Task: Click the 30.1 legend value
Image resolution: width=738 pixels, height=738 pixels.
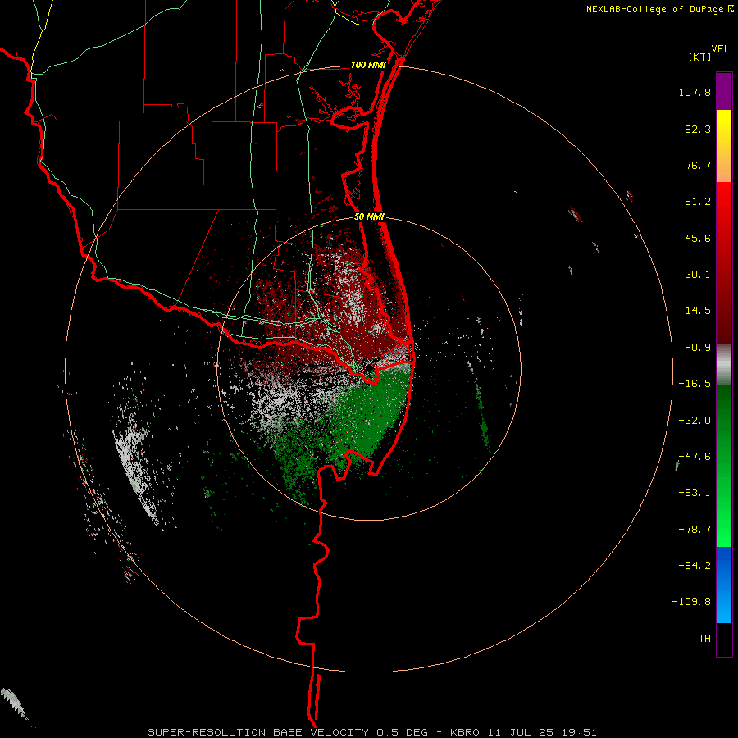Action: pyautogui.click(x=698, y=275)
